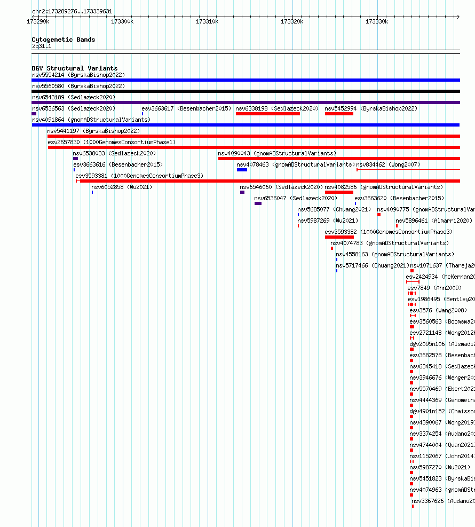
Task: Click nsv5987269 (Wu2021) label
Action: 328,221
